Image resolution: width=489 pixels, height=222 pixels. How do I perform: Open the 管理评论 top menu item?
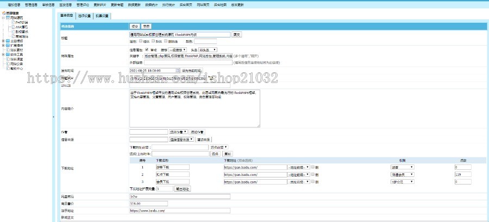pyautogui.click(x=83, y=5)
